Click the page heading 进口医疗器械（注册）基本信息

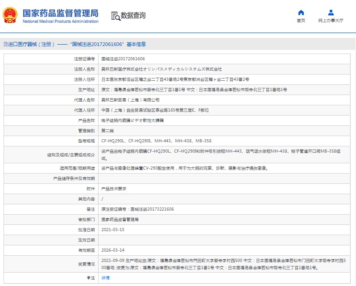pyautogui.click(x=77, y=44)
